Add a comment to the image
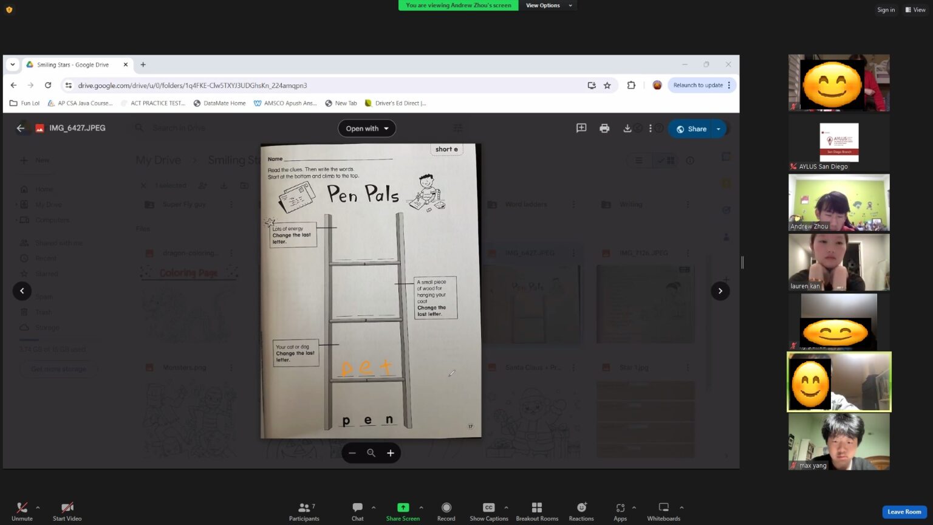933x525 pixels. [x=581, y=128]
